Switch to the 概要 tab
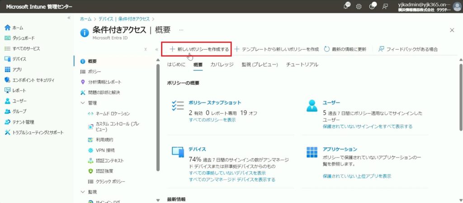463x203 pixels. pyautogui.click(x=198, y=65)
